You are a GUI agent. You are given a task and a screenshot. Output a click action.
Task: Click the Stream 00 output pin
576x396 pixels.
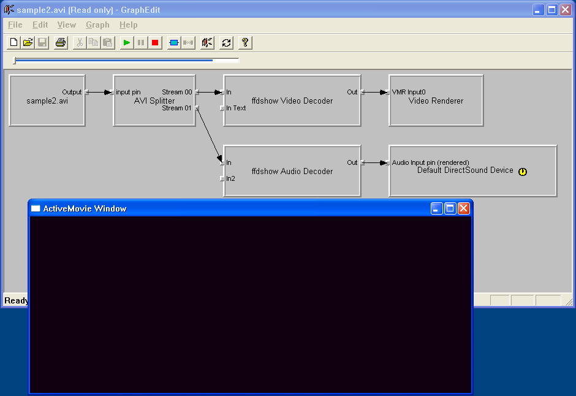click(x=197, y=92)
